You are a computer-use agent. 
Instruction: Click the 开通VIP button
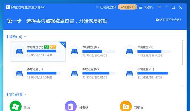(x=127, y=7)
